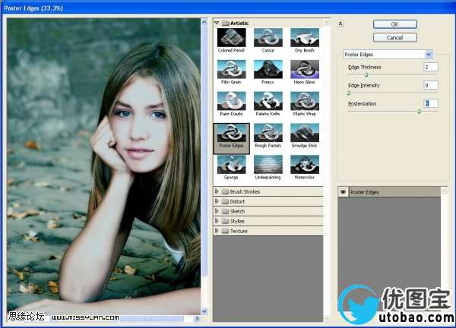
Task: Select the Rough Pastels filter thumbnail
Action: (268, 133)
